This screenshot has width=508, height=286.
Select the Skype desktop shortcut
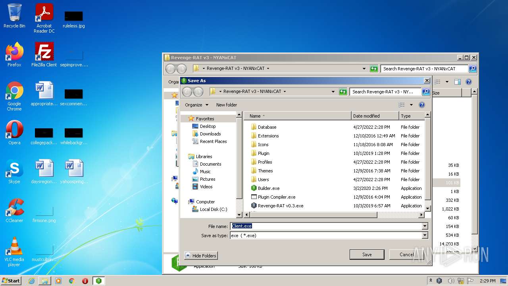[x=14, y=172]
